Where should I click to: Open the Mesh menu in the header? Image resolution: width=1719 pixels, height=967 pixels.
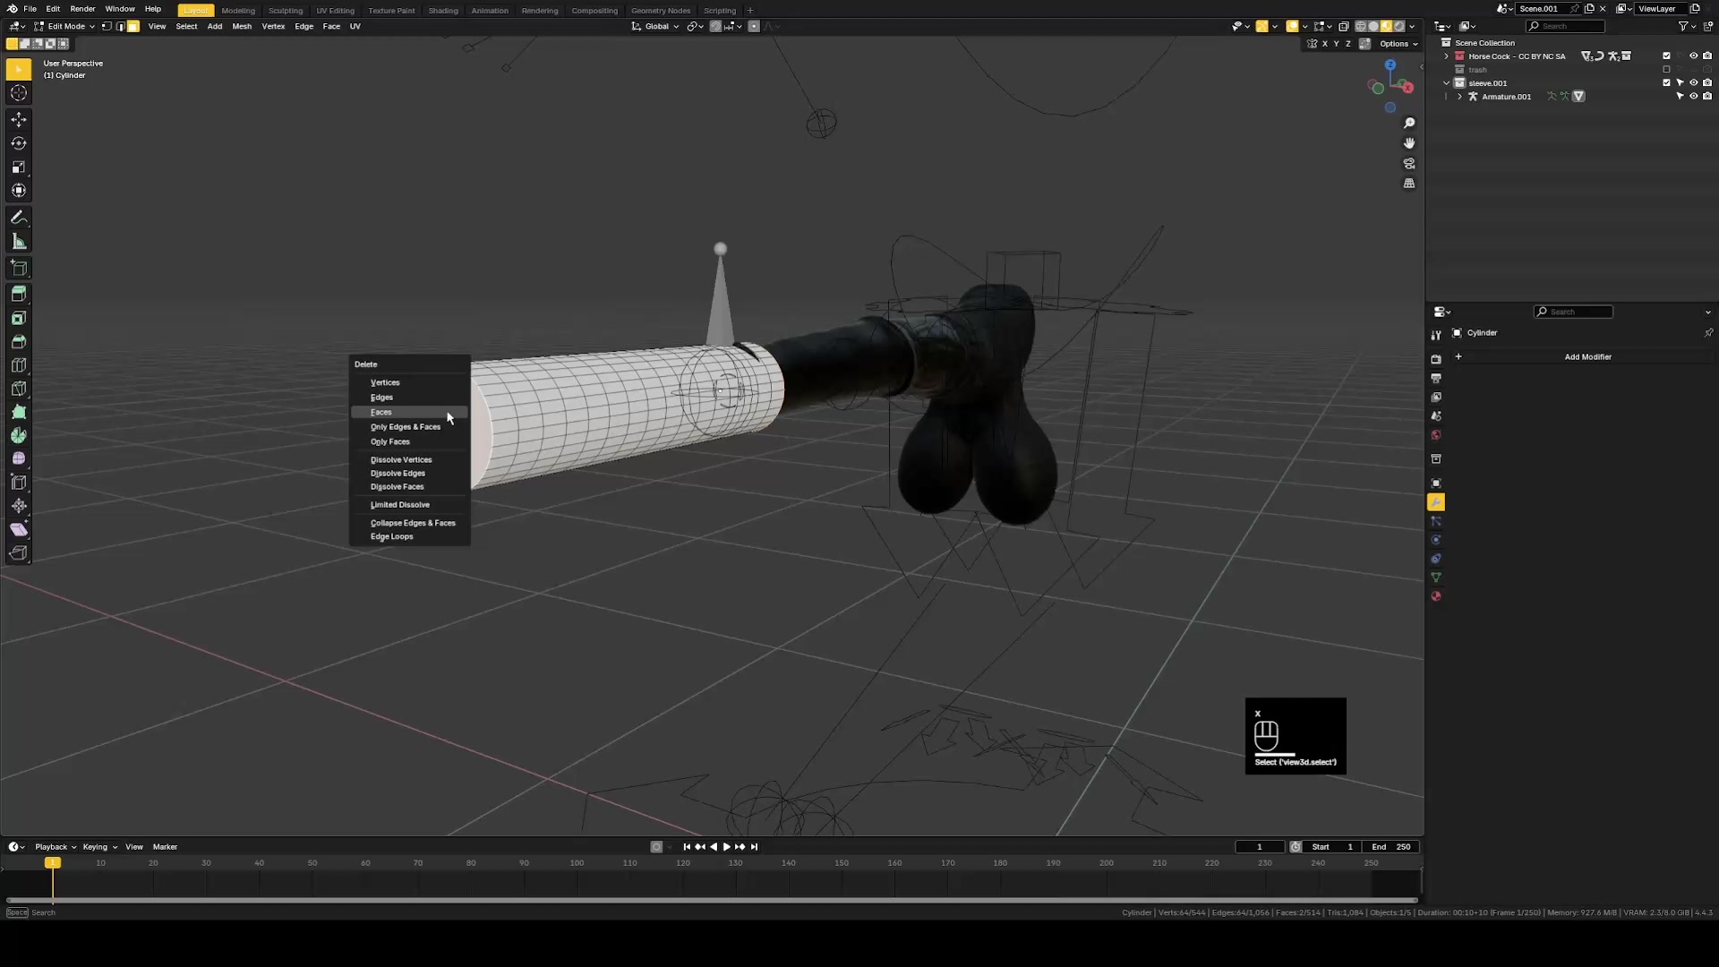(x=242, y=26)
